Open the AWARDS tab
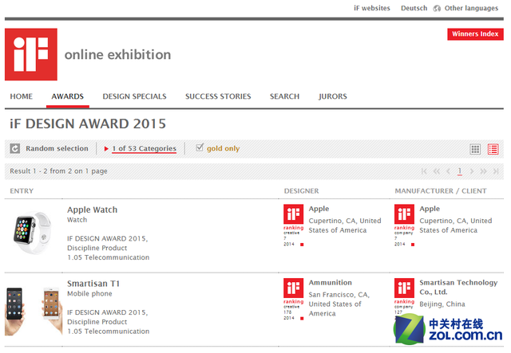Screen dimensions: 511x353 pyautogui.click(x=67, y=96)
